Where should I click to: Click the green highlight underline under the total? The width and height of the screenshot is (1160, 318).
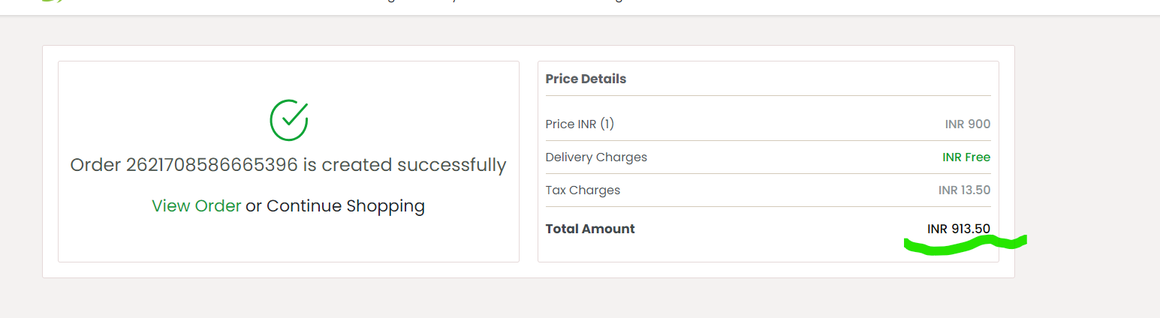[x=965, y=245]
